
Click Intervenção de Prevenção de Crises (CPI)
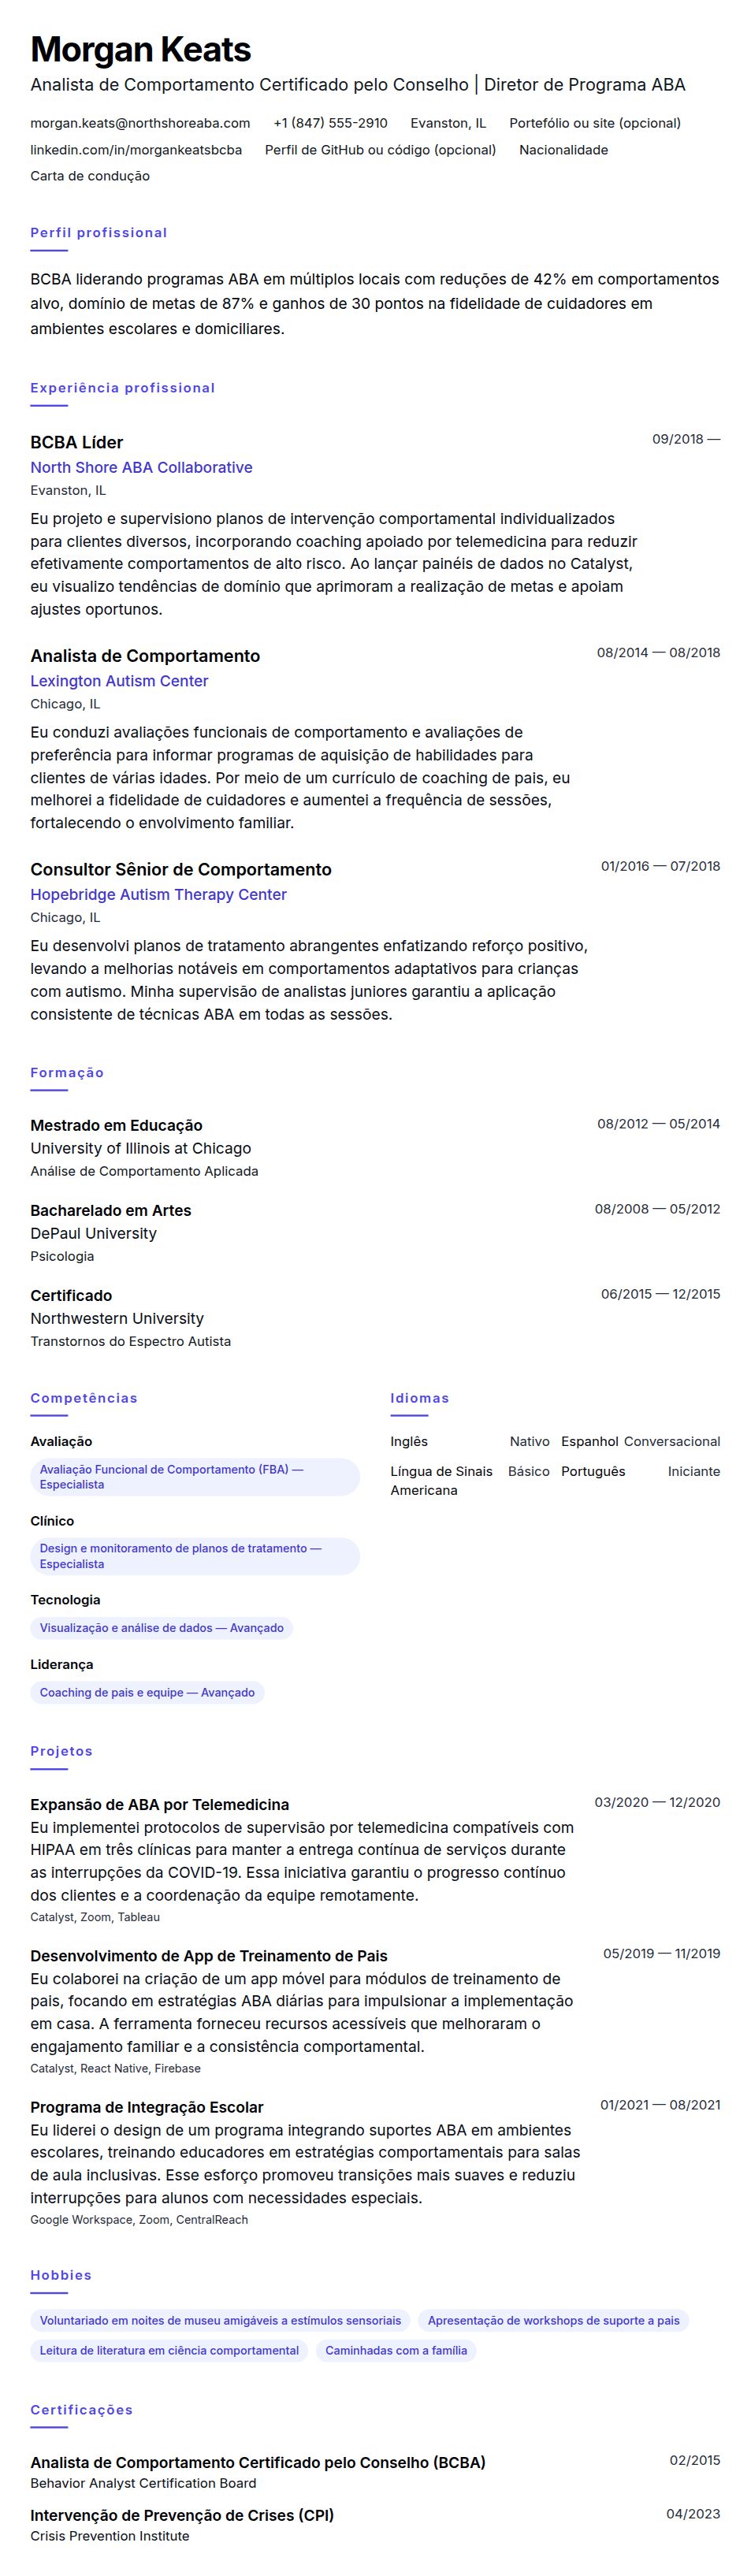click(x=182, y=2516)
